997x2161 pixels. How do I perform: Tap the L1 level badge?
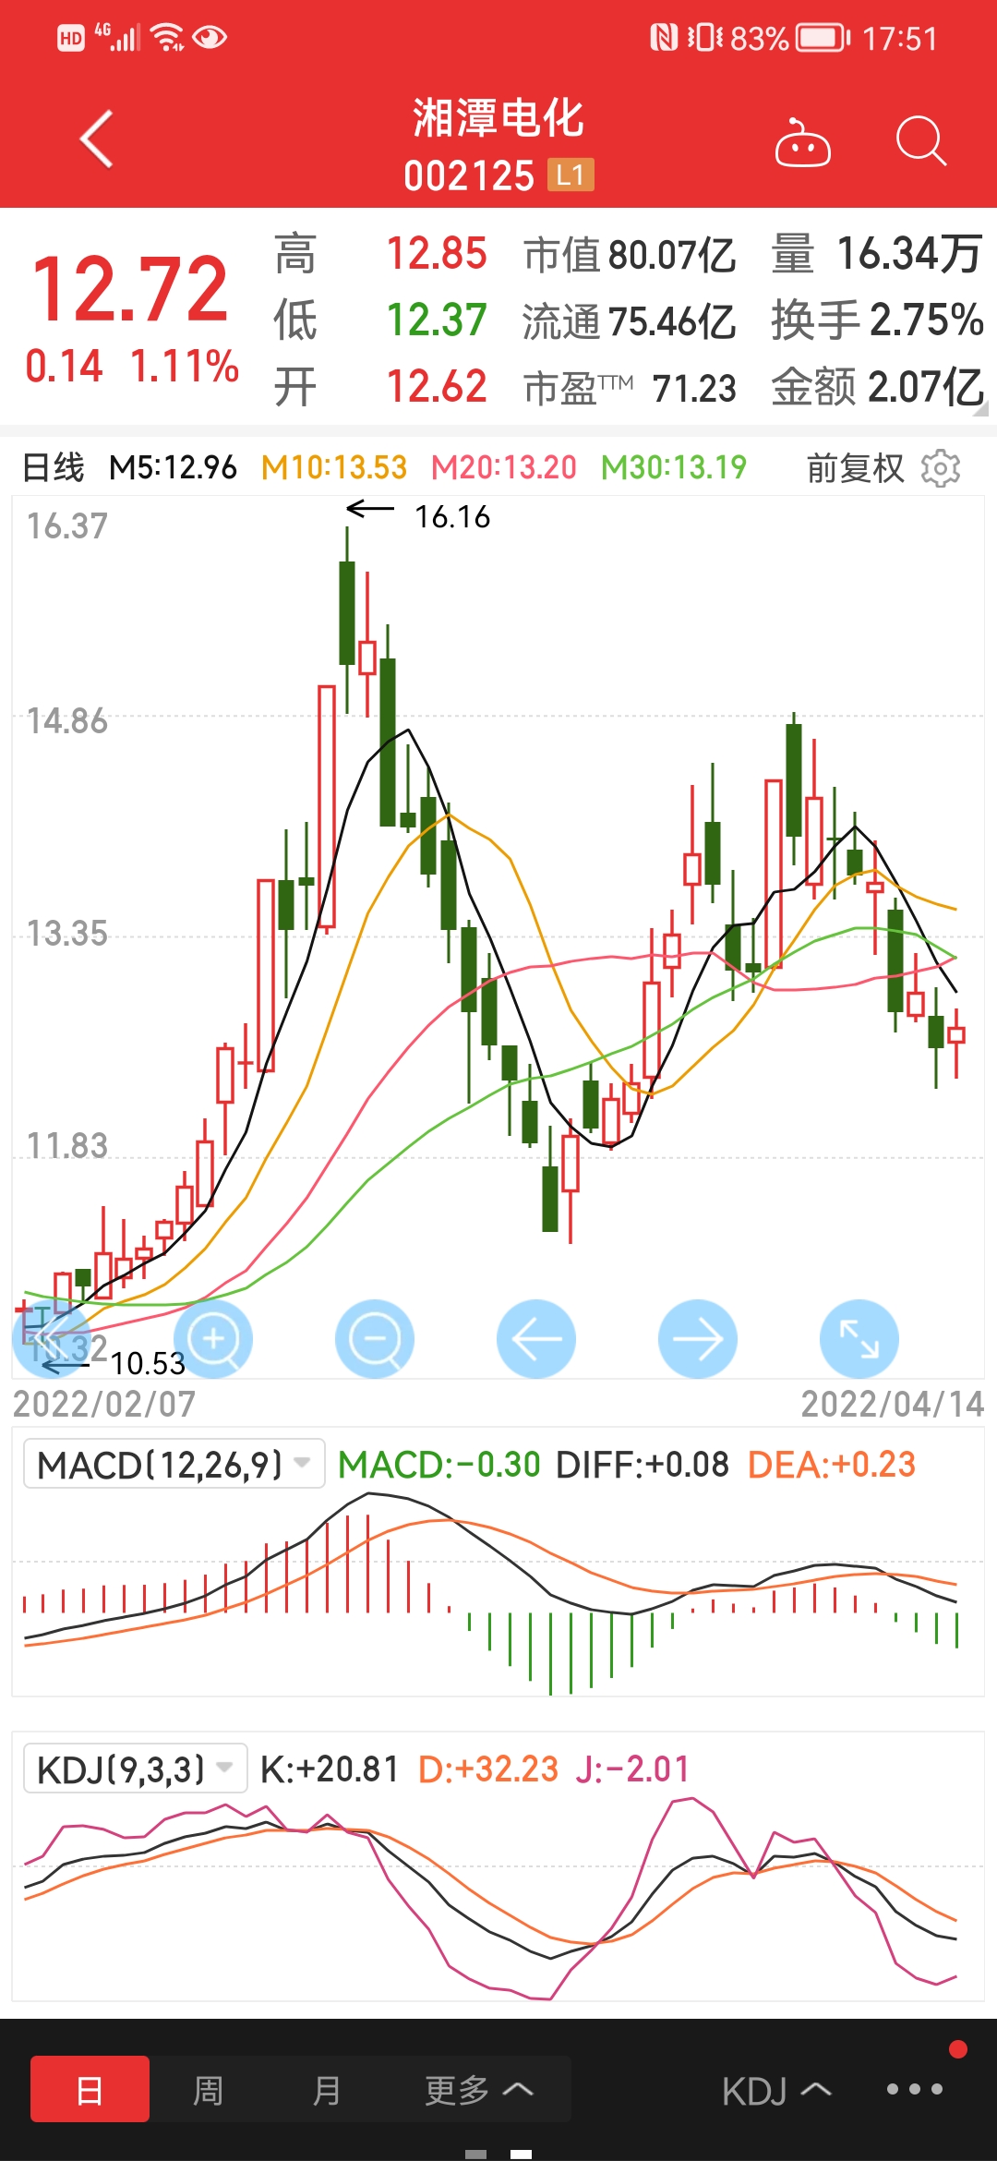571,175
